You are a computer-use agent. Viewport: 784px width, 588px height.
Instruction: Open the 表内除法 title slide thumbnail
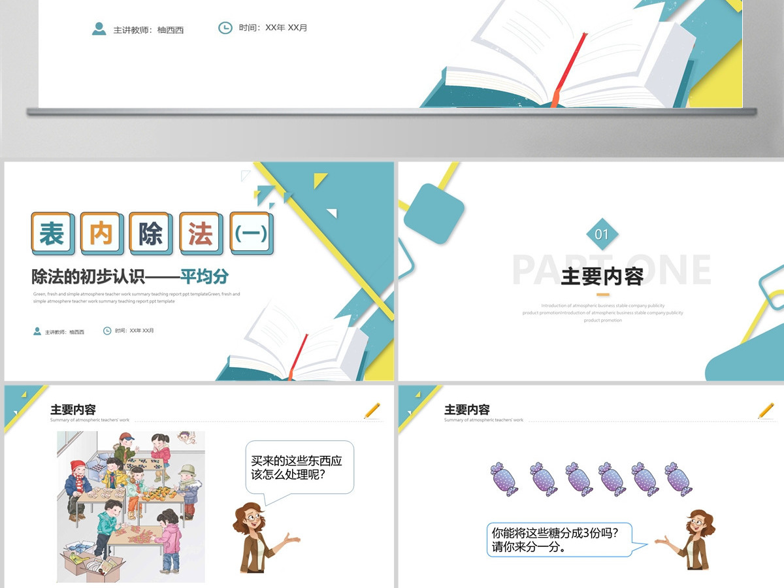199,271
